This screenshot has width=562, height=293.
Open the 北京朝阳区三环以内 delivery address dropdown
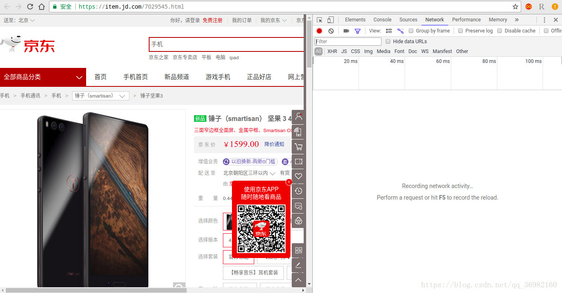coord(249,173)
